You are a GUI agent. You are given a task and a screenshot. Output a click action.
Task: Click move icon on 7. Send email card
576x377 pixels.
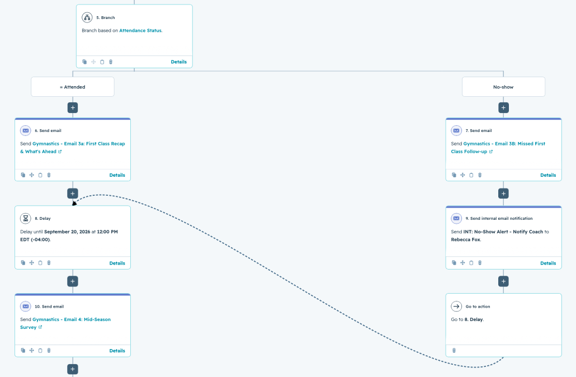[462, 175]
